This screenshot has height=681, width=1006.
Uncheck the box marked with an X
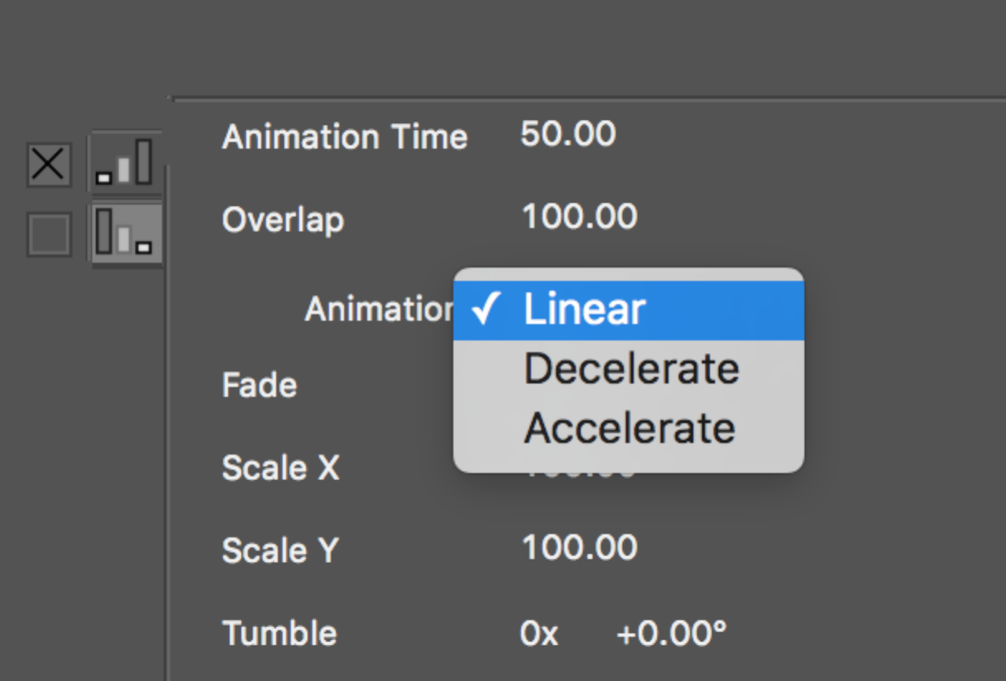coord(49,164)
